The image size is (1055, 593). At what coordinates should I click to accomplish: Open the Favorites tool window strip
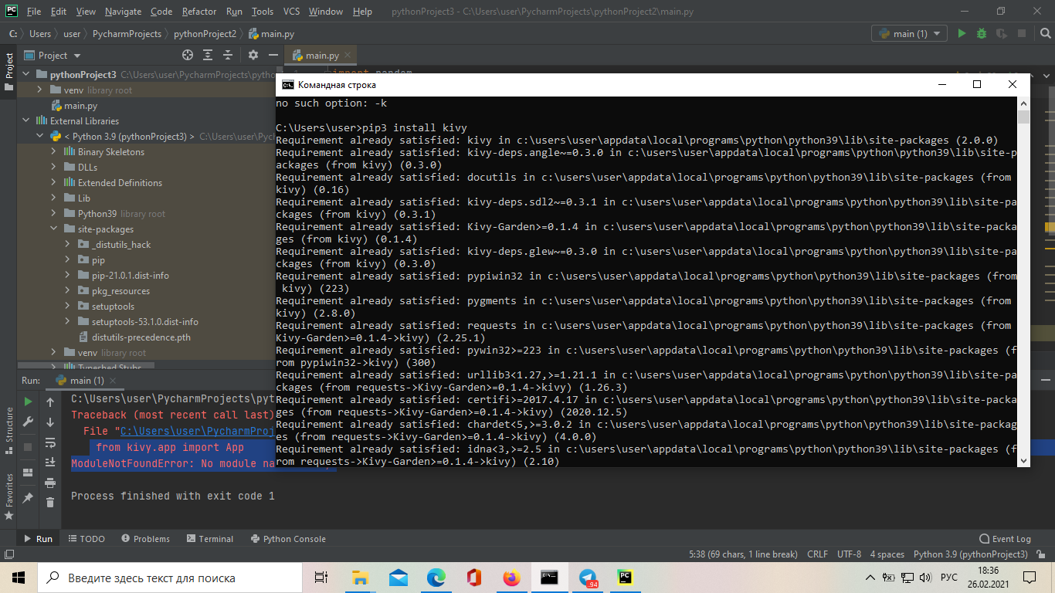(9, 496)
